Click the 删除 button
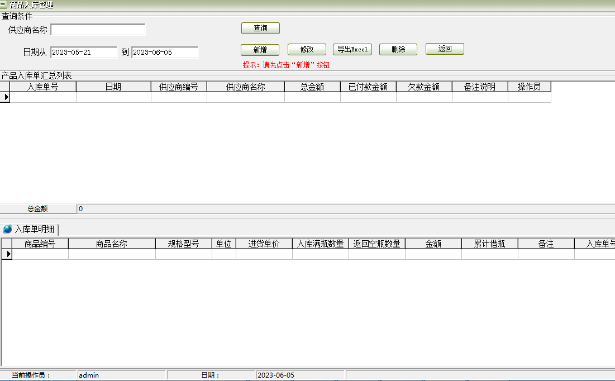 tap(398, 49)
